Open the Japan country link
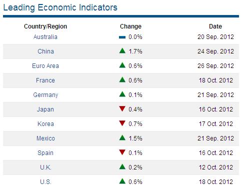This screenshot has height=188, width=244. pos(45,109)
